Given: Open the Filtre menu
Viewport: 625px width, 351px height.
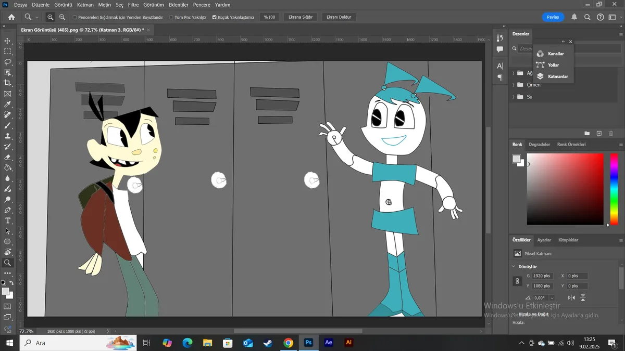Looking at the screenshot, I should click(133, 5).
